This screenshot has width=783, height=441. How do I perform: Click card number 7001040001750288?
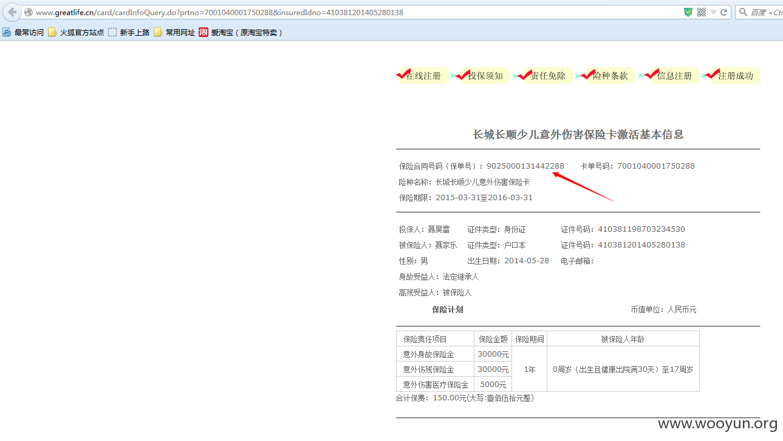click(656, 166)
